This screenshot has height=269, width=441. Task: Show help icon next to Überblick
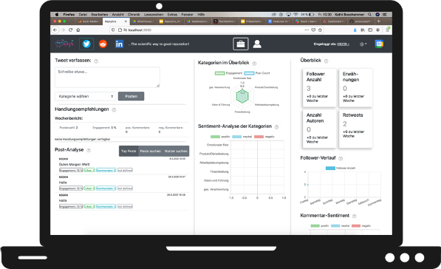(327, 61)
